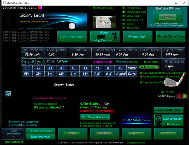Select the Putter club
This screenshot has height=145, width=189.
pyautogui.click(x=132, y=68)
